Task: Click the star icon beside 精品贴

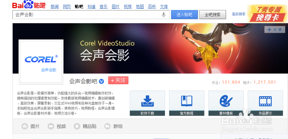Action: pos(77,126)
